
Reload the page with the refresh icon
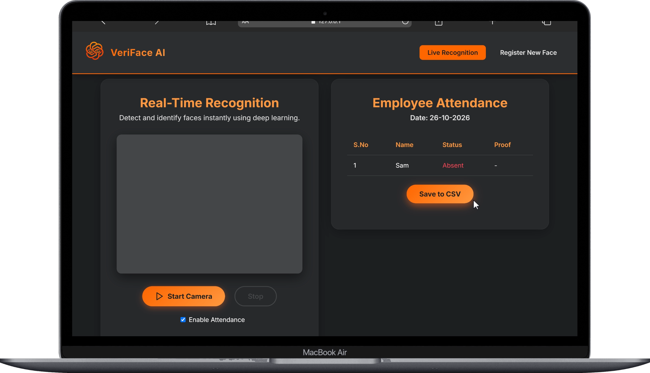click(x=405, y=22)
